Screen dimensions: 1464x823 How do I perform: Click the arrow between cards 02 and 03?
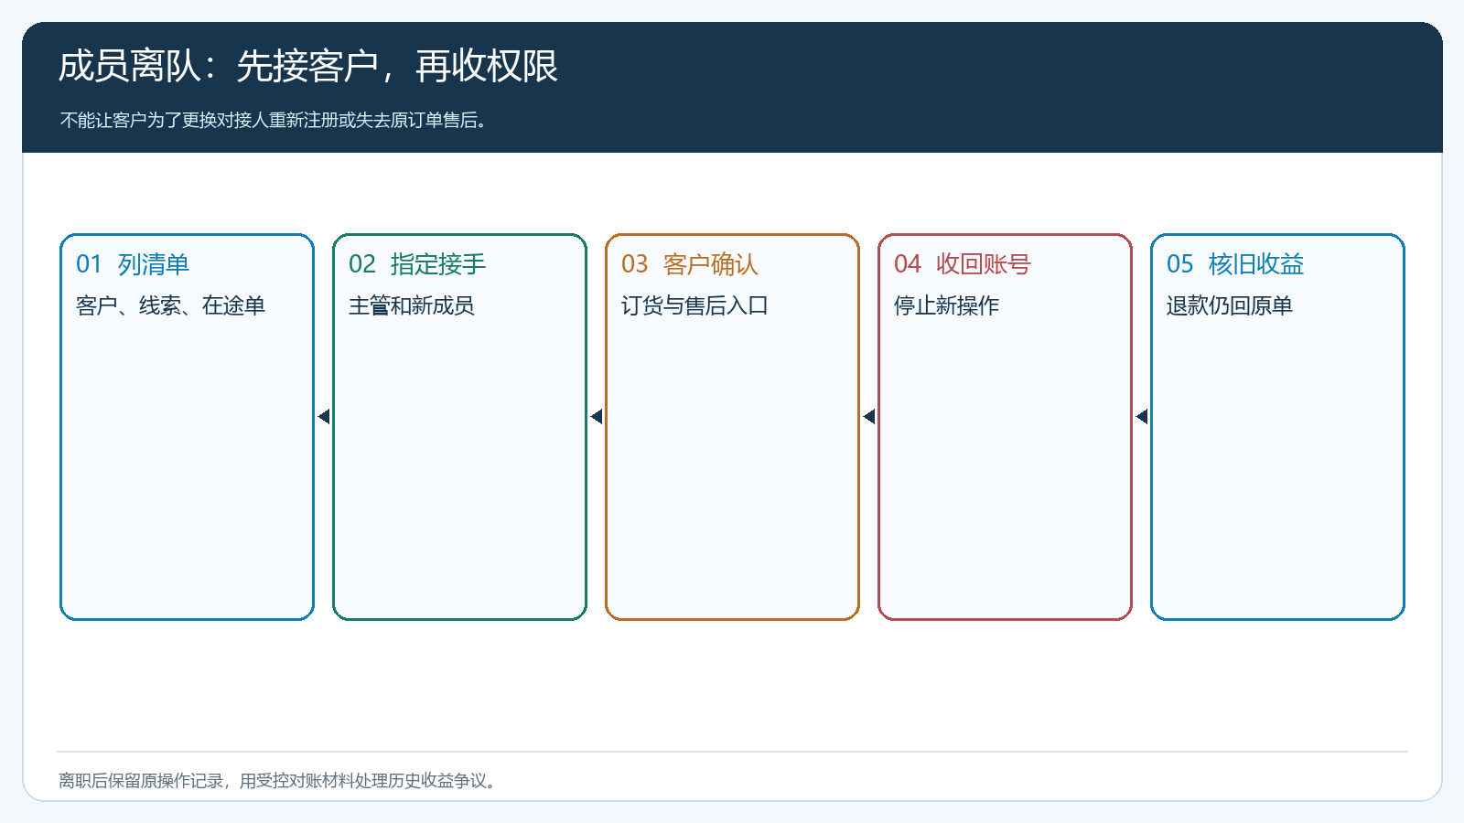[x=597, y=417]
